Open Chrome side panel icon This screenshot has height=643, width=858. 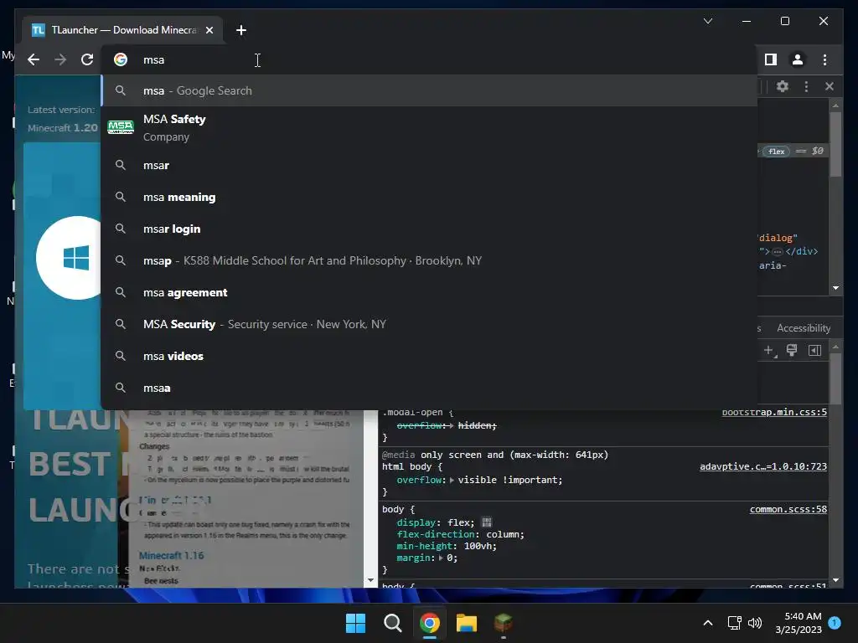point(771,59)
